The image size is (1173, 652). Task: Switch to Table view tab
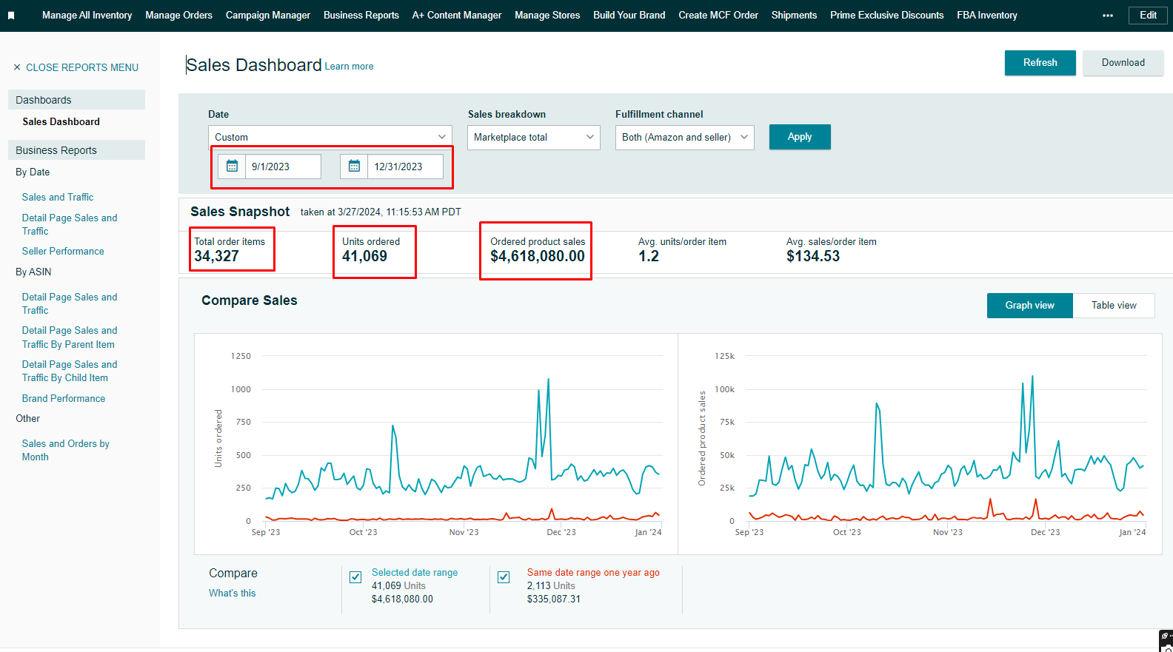(x=1113, y=306)
